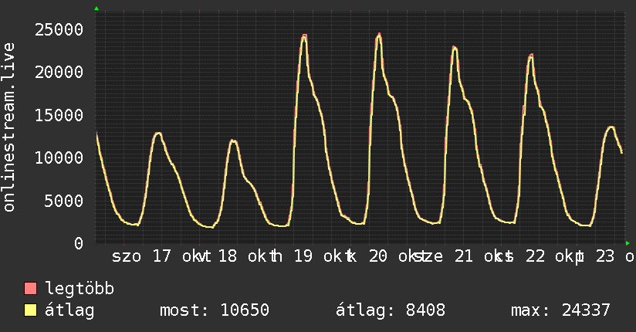Click the pink 'legtöbb' legend swatch
636x332 pixels.
[30, 289]
